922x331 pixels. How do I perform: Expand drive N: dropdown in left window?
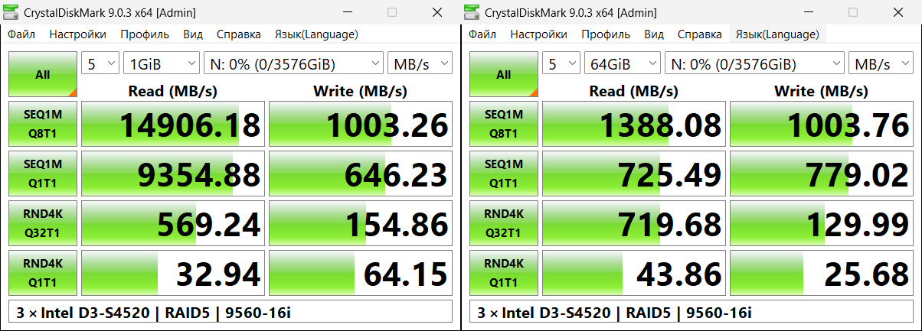coord(293,63)
